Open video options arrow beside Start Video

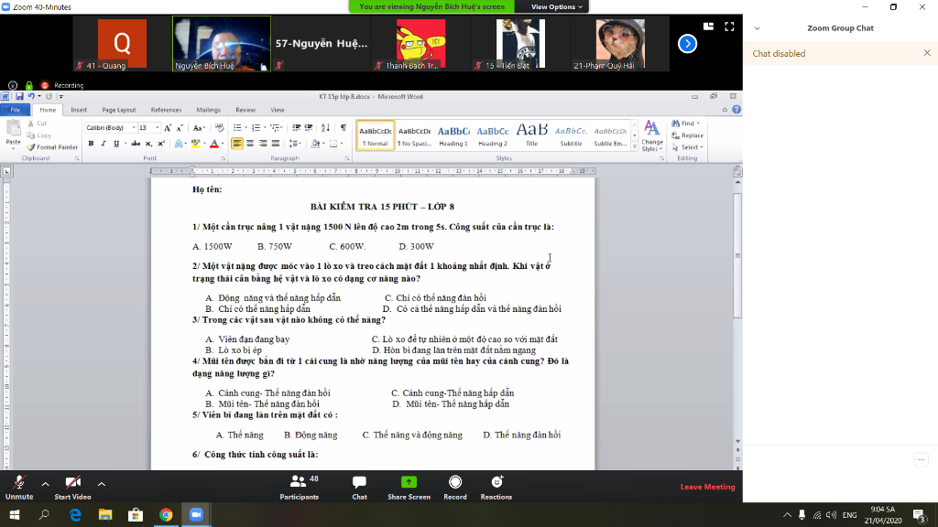(102, 484)
